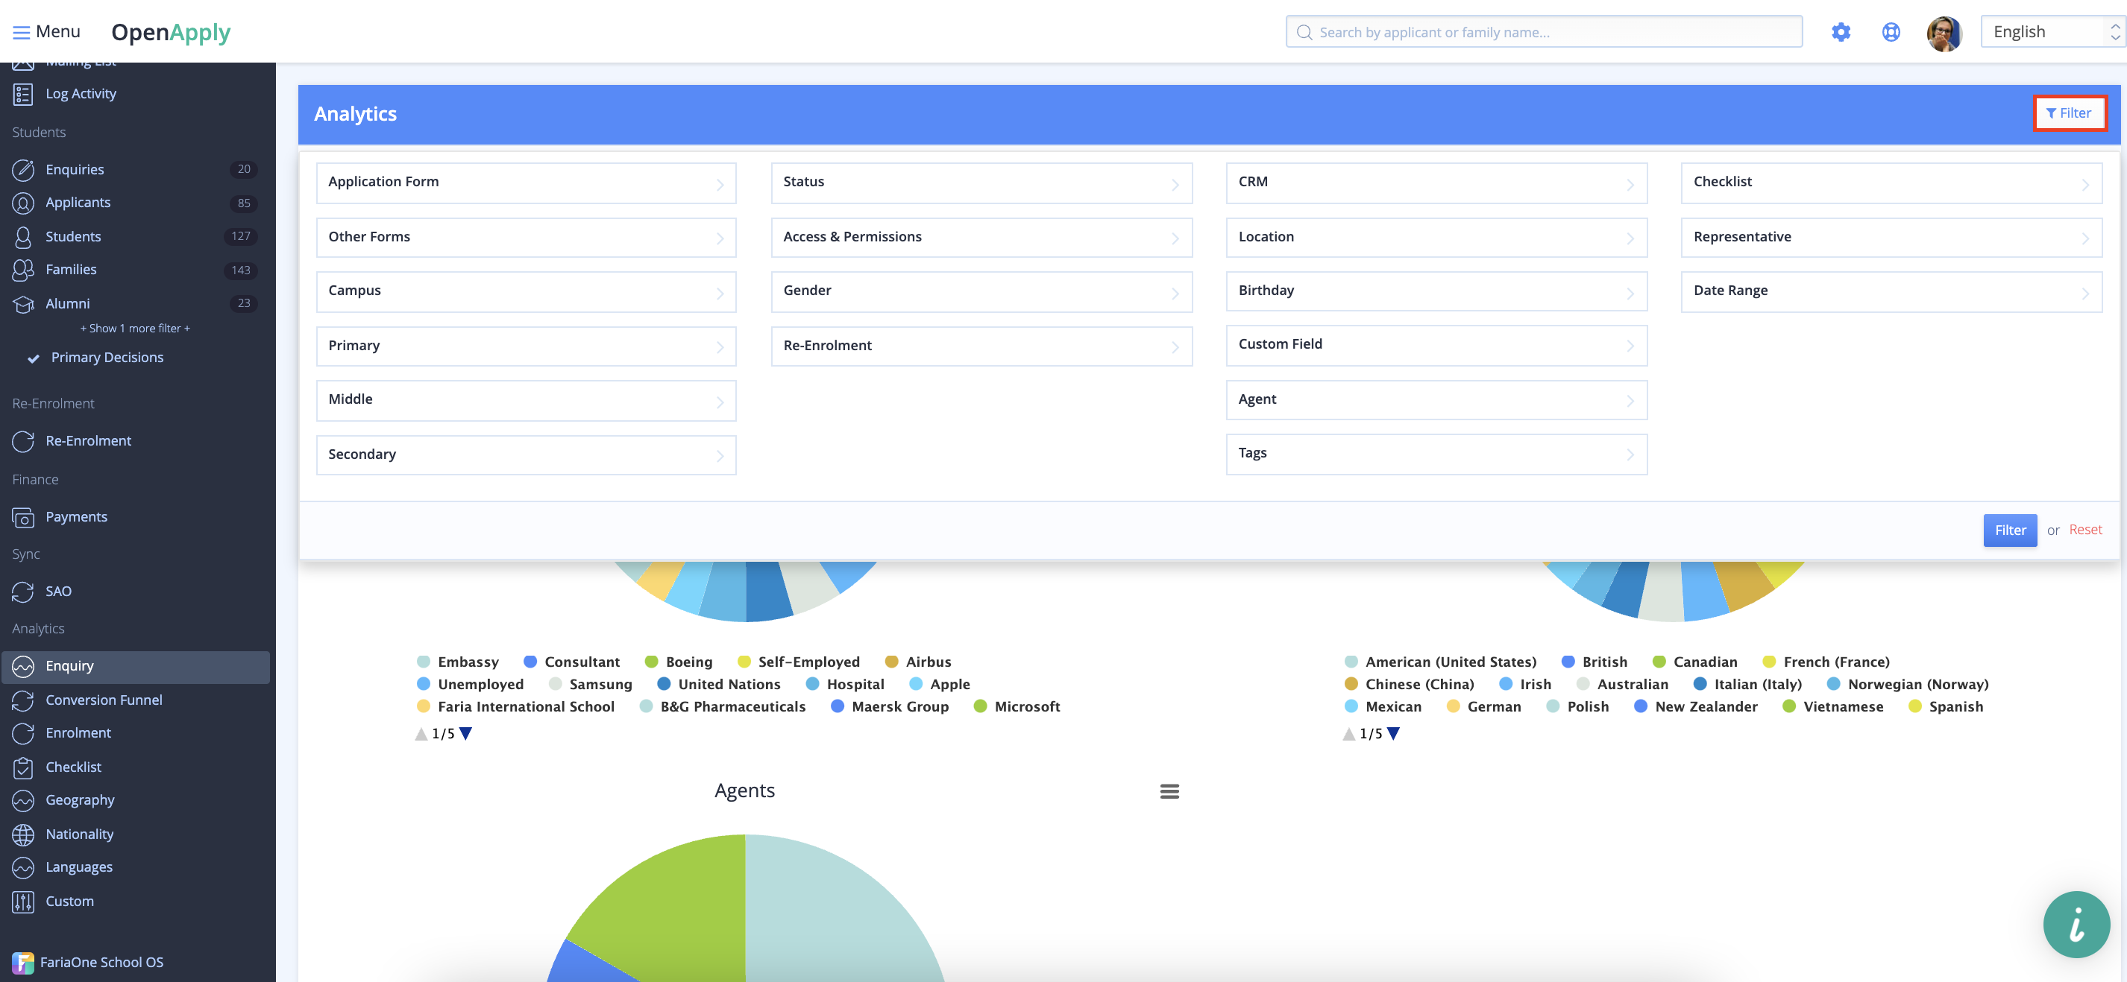
Task: Open the Payments sidebar item
Action: (x=76, y=517)
